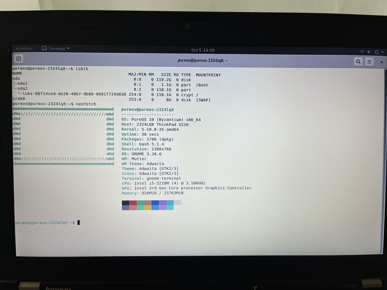Click the purple top-row block in neofetch palette
387x290 pixels.
pos(163,203)
